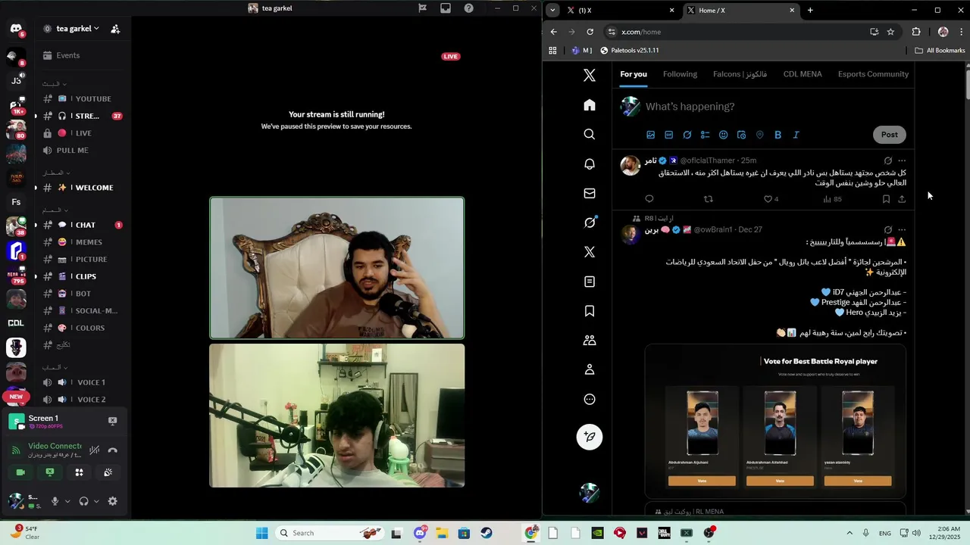This screenshot has height=545, width=970.
Task: Open Grok icon in X sidebar
Action: pos(590,223)
